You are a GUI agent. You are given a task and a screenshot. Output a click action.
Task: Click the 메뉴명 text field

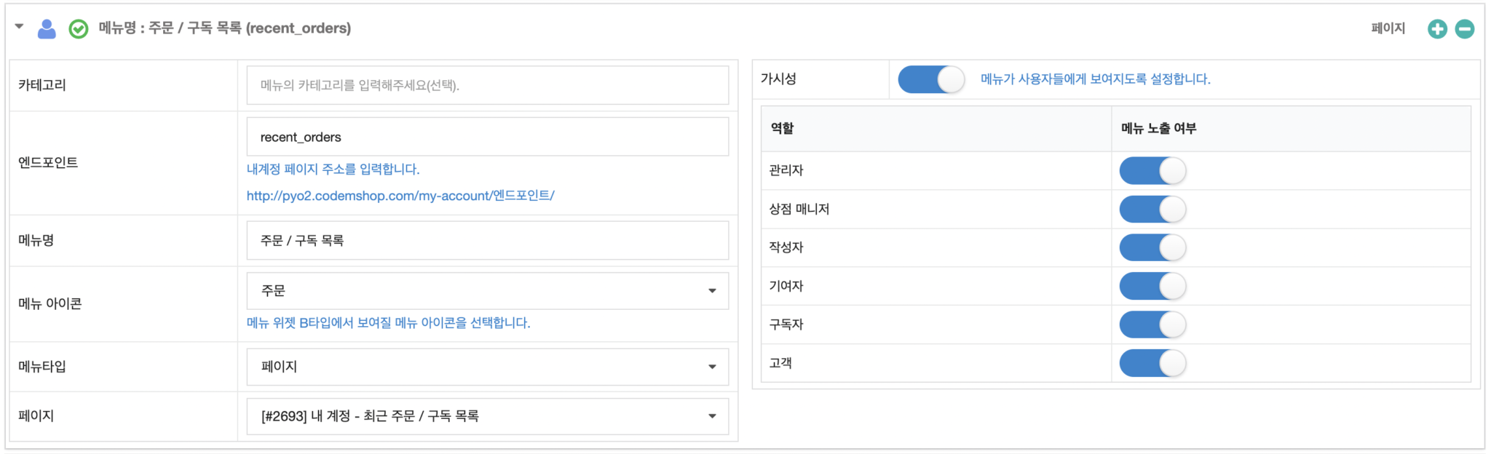tap(487, 241)
